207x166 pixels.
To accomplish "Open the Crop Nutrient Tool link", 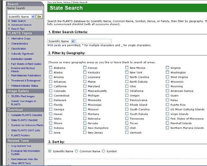I will point(21,146).
